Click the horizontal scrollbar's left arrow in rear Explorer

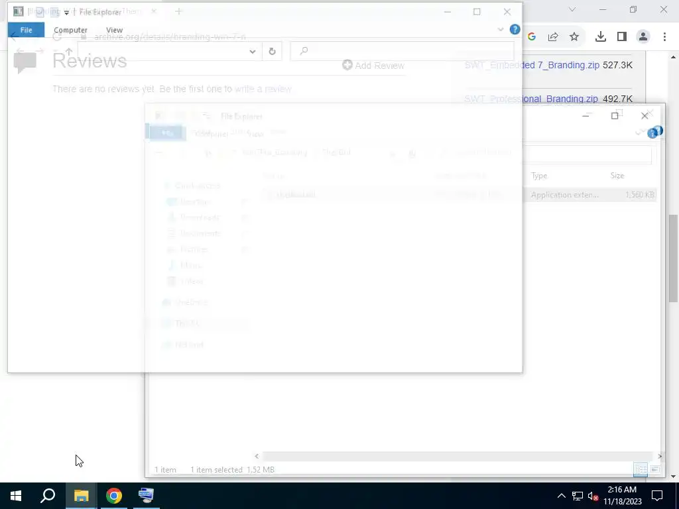click(257, 456)
